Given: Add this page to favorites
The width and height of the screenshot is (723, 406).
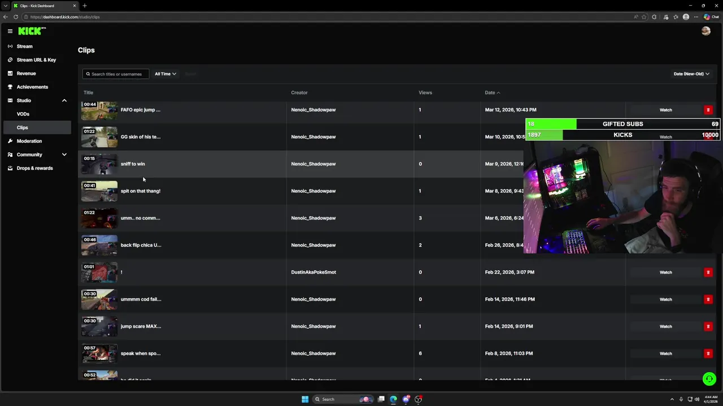Looking at the screenshot, I should pos(644,17).
